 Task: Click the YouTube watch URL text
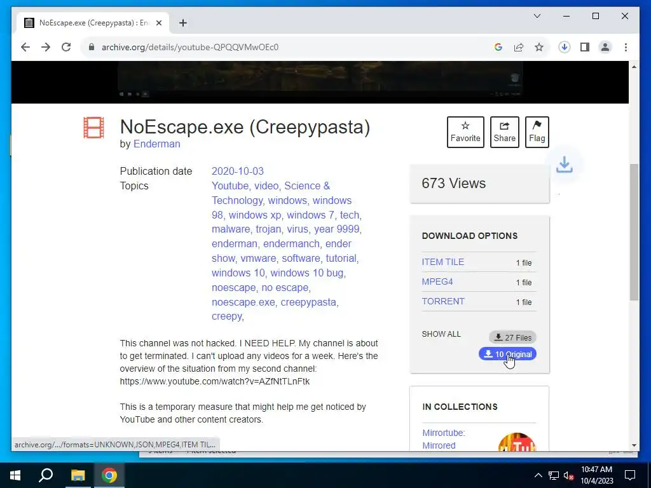215,381
